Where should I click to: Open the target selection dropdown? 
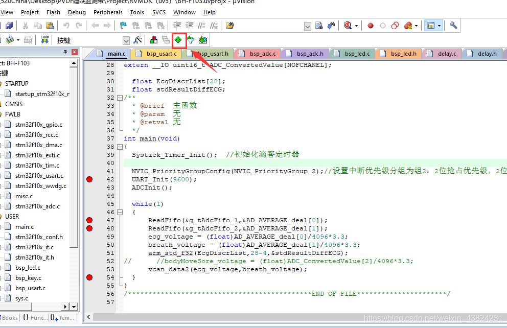[x=126, y=40]
